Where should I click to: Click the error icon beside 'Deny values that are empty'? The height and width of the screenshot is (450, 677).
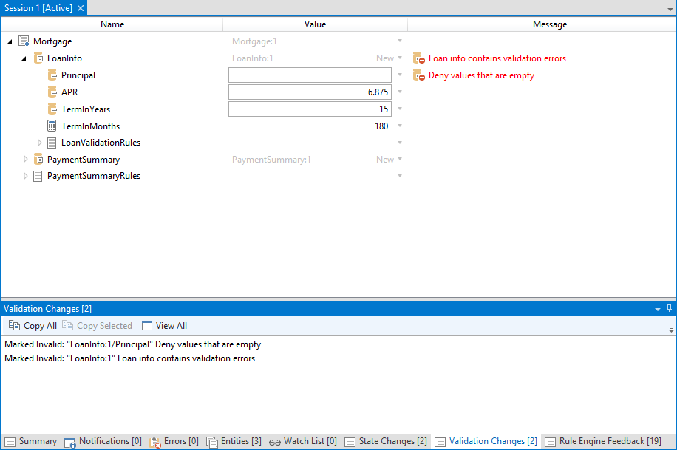click(419, 75)
